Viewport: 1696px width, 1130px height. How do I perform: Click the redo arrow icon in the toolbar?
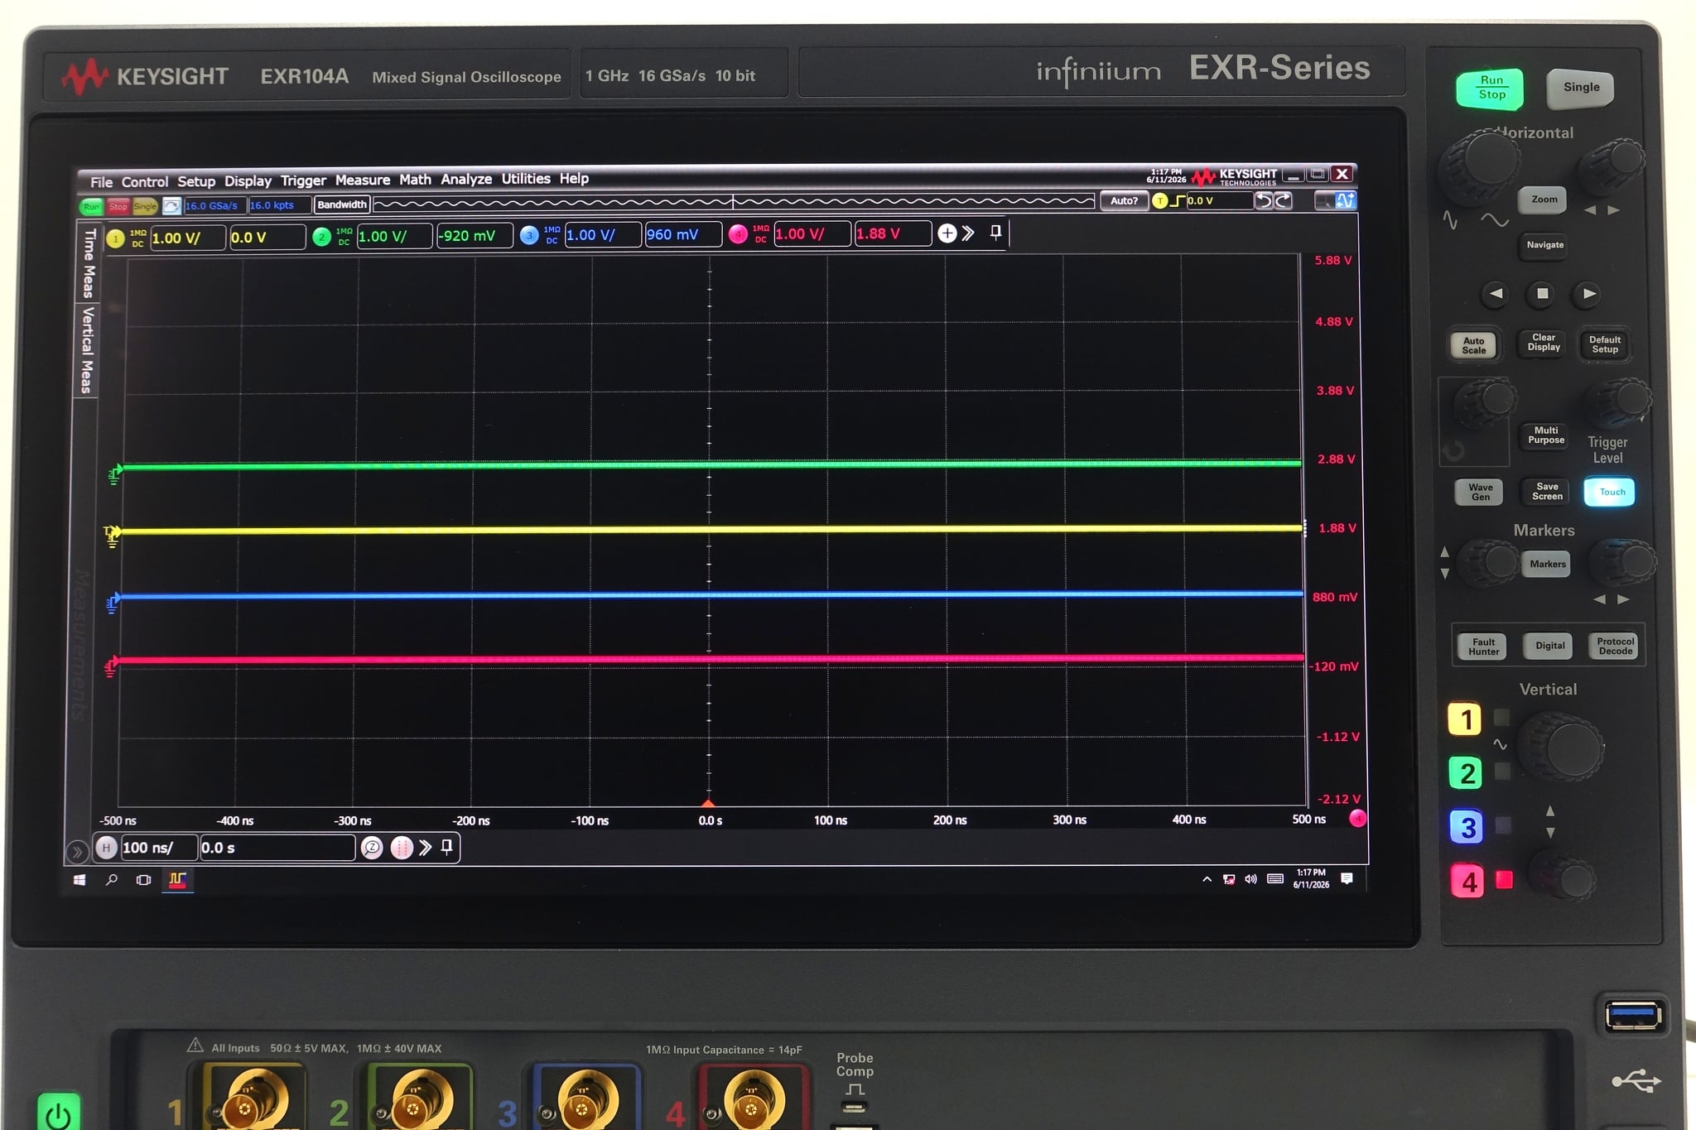[1283, 200]
